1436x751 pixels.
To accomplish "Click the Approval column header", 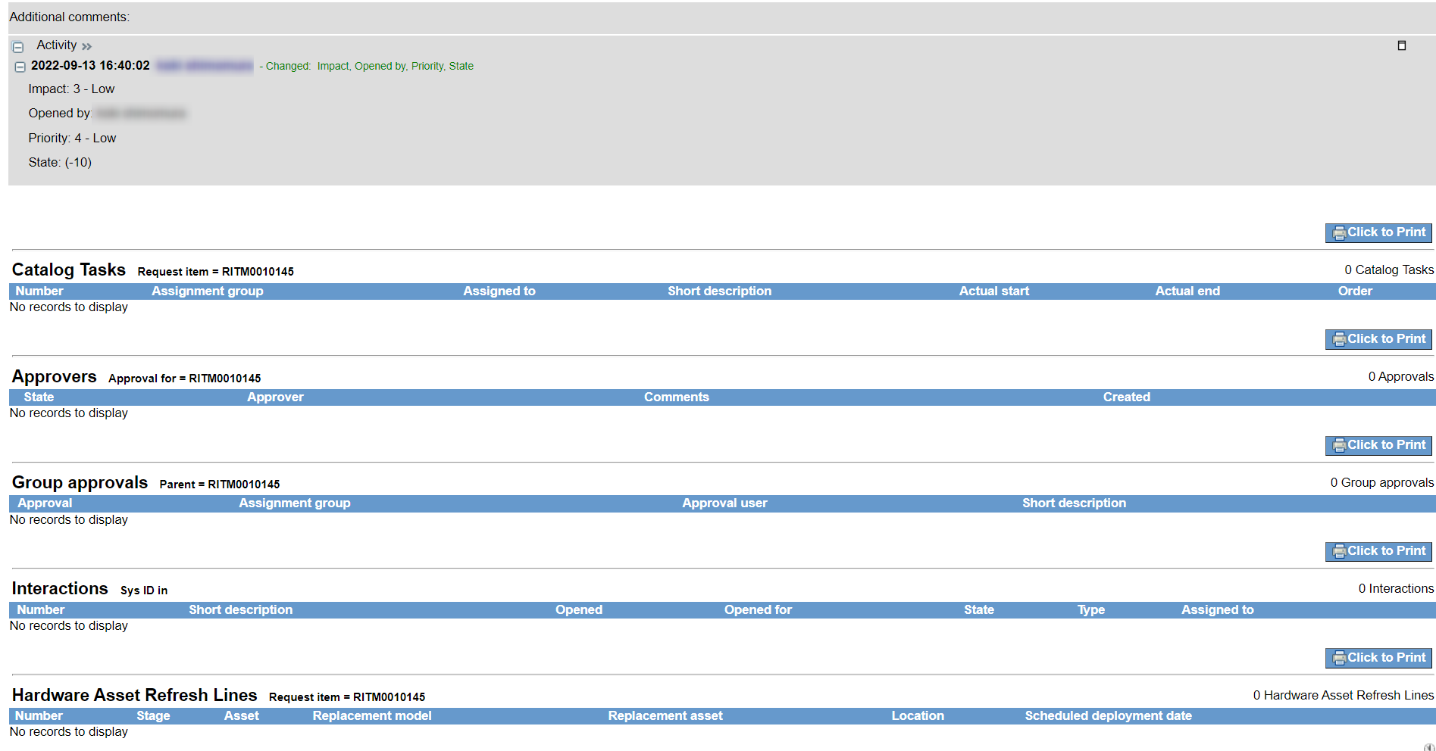I will (x=45, y=503).
